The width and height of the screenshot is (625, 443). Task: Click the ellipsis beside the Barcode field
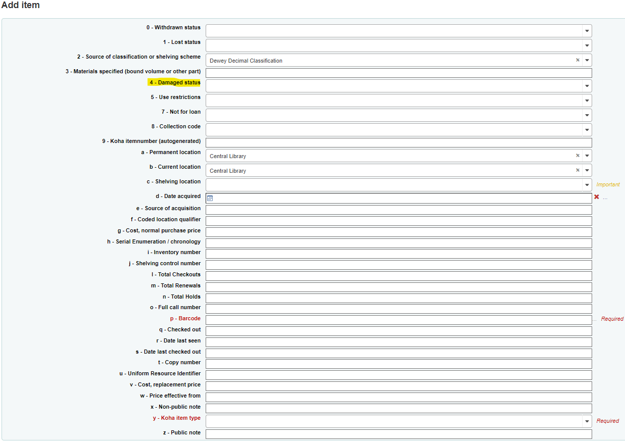595,319
